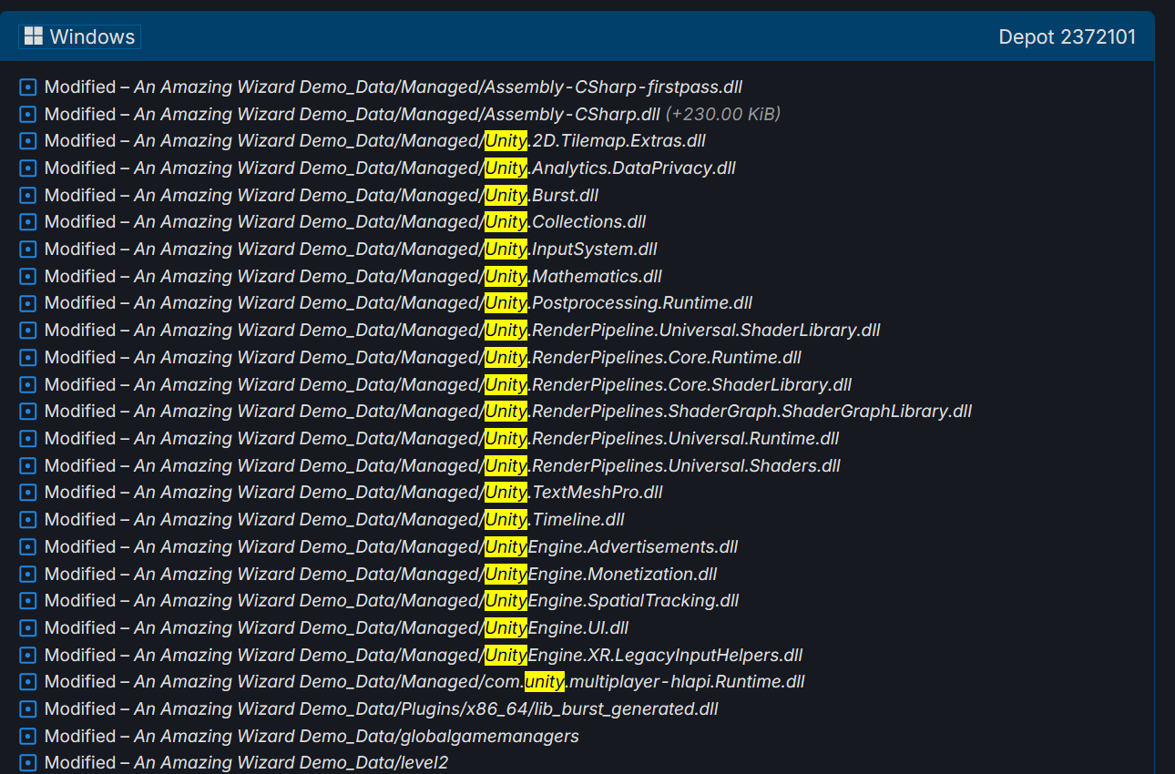Screen dimensions: 1175x774
Task: Click the +230.00 KiB size change
Action: click(723, 115)
